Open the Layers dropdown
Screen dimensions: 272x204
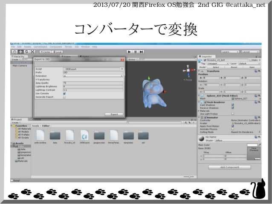coord(230,52)
